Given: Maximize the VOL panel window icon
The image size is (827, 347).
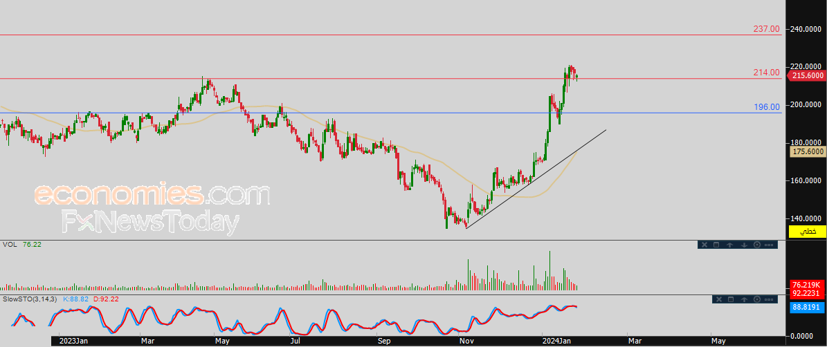Looking at the screenshot, I should [716, 245].
